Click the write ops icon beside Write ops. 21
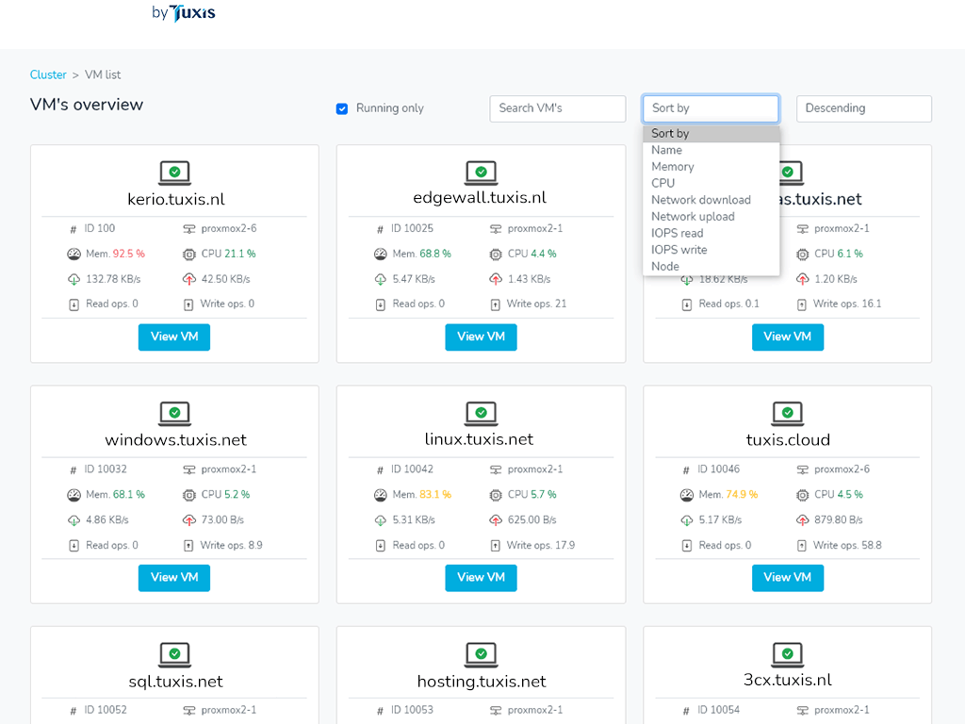The image size is (965, 724). (496, 304)
